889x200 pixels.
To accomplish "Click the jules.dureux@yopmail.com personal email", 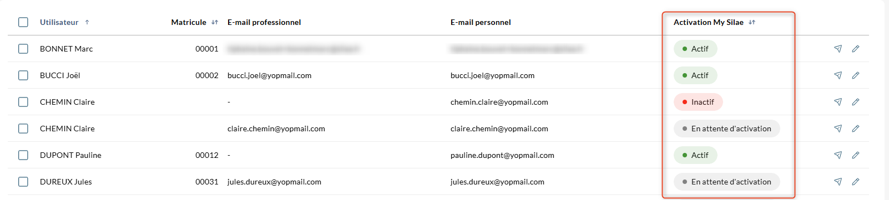I will 497,182.
